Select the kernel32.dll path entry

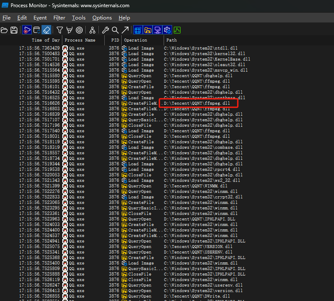[204, 54]
